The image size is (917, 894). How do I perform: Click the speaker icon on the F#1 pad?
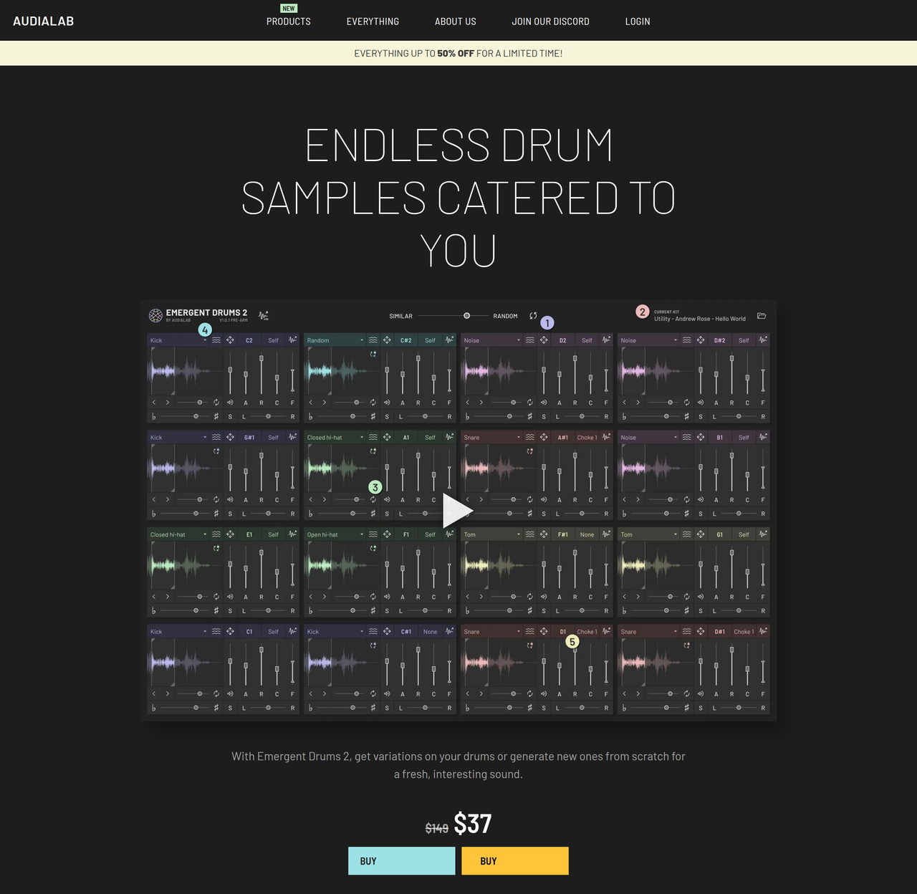pyautogui.click(x=544, y=597)
